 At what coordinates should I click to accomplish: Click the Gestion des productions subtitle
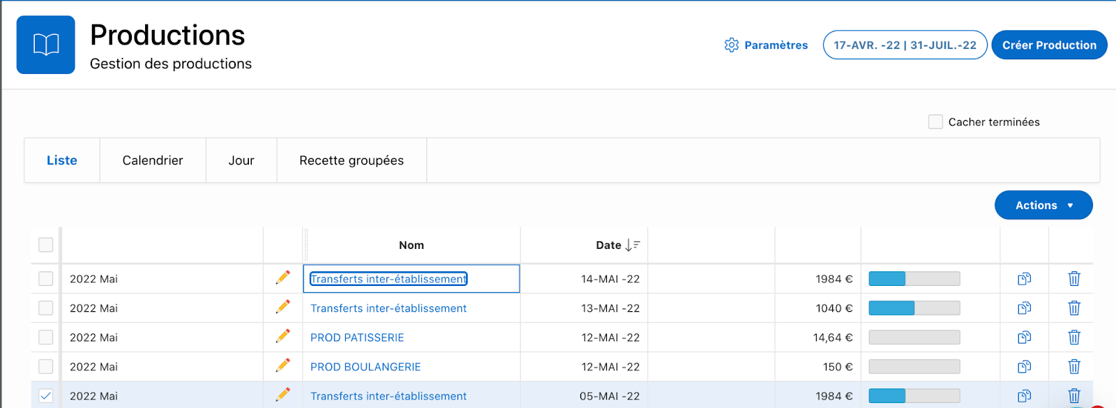[171, 63]
